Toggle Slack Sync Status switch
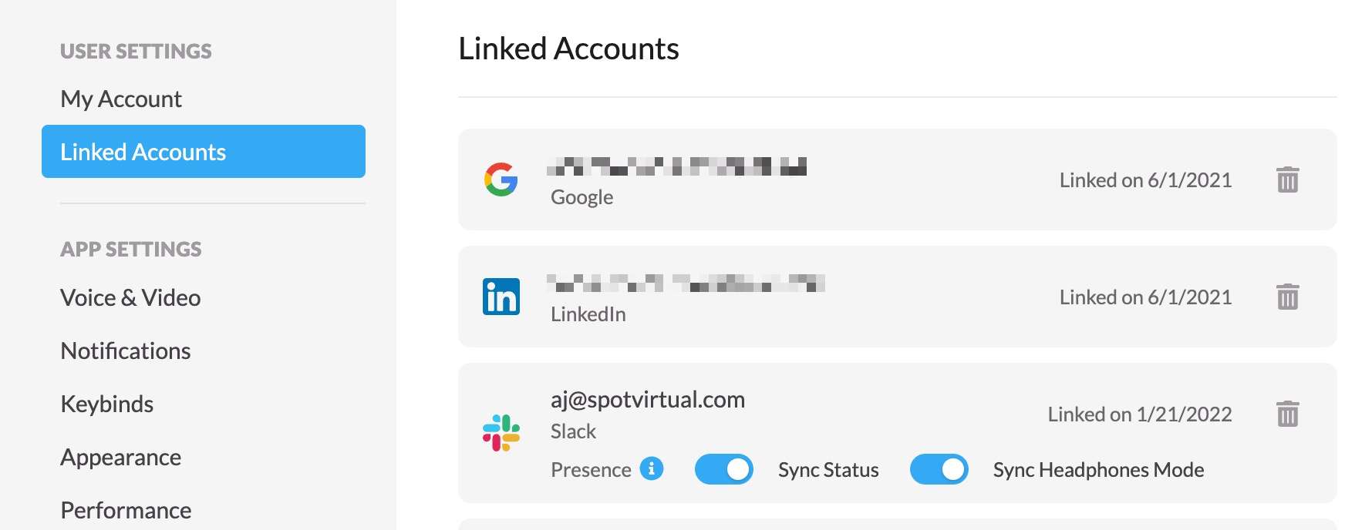Image resolution: width=1345 pixels, height=530 pixels. point(723,469)
